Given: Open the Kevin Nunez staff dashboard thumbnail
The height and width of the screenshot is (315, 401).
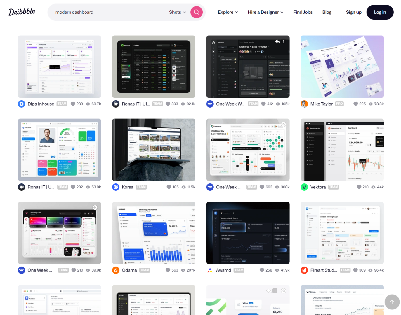Looking at the screenshot, I should (x=59, y=150).
